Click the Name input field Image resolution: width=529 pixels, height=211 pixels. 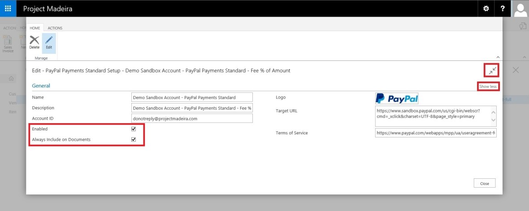coord(192,97)
